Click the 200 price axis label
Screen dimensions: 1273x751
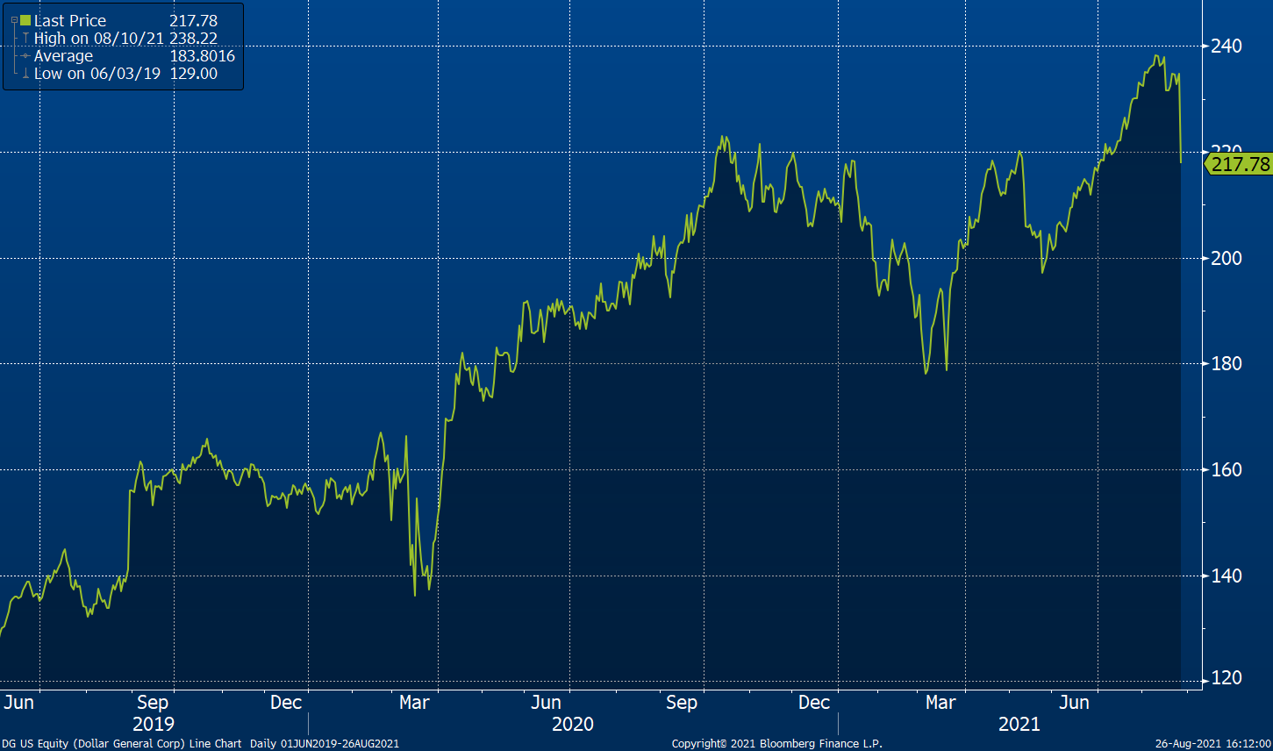tap(1227, 258)
